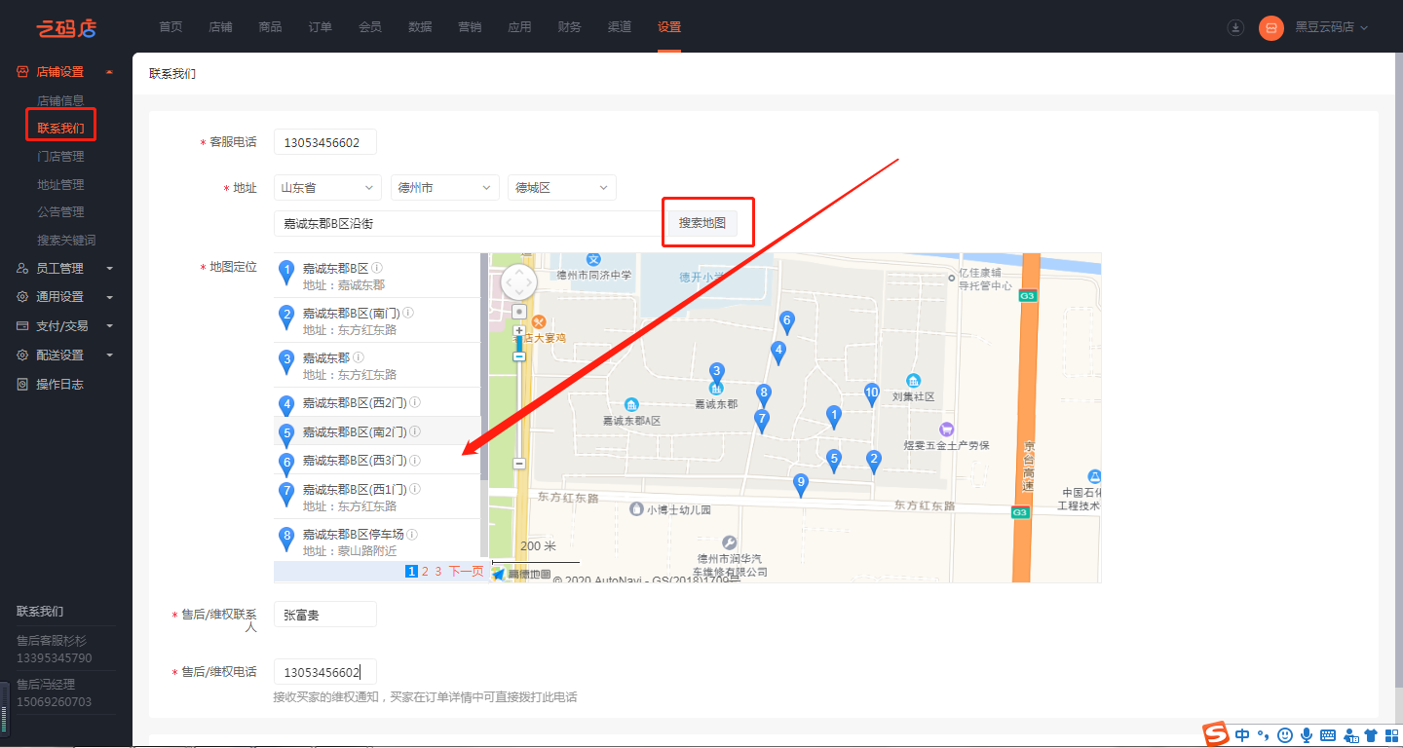Image resolution: width=1403 pixels, height=748 pixels.
Task: Click map marker number 10
Action: tap(872, 393)
